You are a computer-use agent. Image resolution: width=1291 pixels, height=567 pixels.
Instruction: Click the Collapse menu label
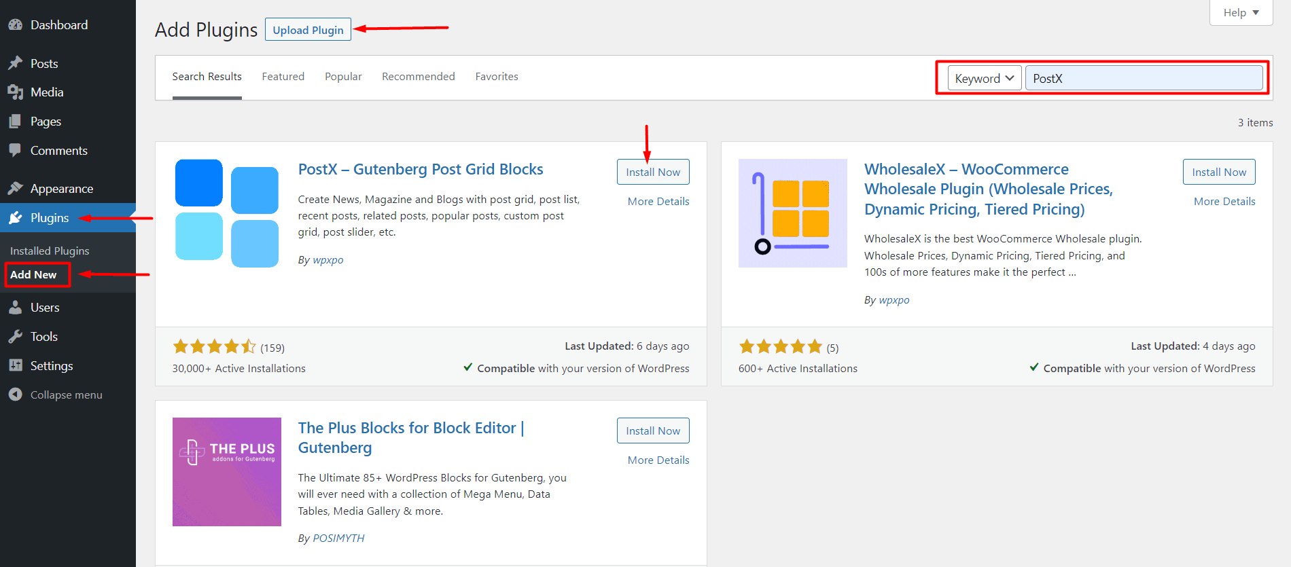click(67, 395)
